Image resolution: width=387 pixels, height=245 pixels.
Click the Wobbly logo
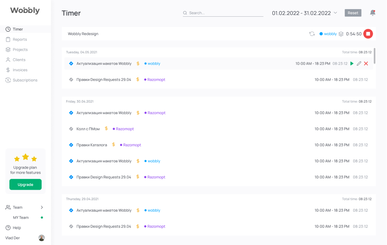[x=25, y=10]
